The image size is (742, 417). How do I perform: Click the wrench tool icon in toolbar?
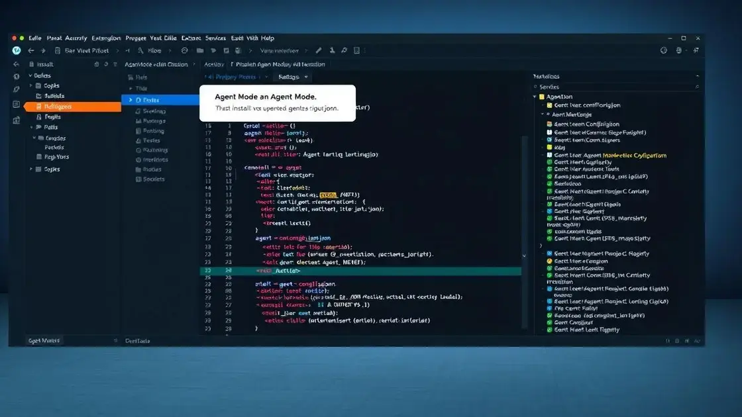coord(344,50)
